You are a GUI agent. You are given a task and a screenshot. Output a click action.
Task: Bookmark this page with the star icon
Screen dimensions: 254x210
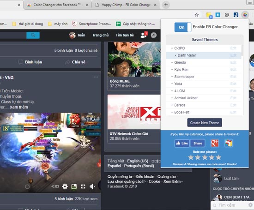[197, 15]
